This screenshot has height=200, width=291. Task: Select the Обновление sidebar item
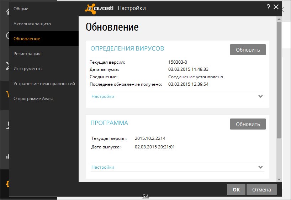click(44, 39)
